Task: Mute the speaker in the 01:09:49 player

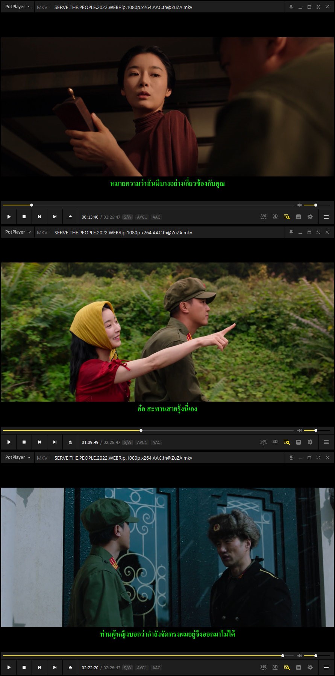Action: point(299,430)
